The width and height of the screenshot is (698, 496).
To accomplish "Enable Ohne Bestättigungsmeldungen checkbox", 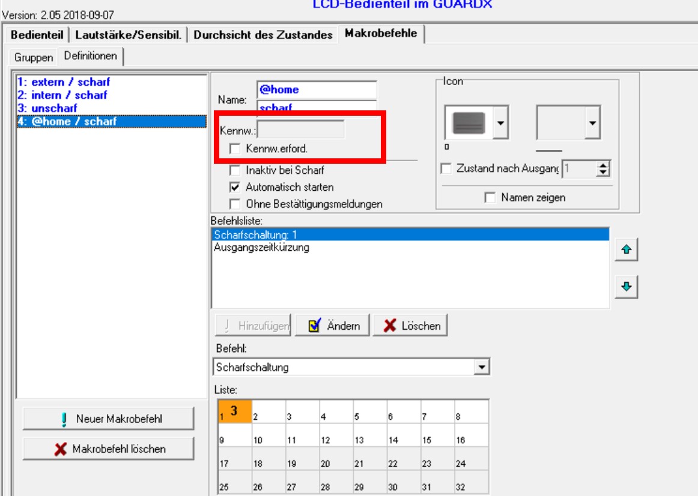I will 235,204.
